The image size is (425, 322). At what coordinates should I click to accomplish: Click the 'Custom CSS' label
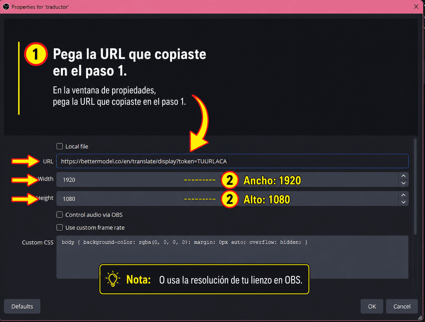(x=38, y=242)
